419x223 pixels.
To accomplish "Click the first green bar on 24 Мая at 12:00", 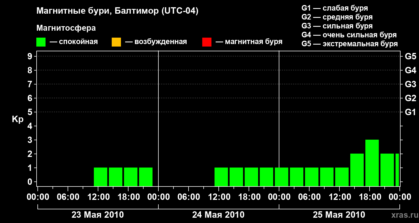I will pyautogui.click(x=221, y=177).
